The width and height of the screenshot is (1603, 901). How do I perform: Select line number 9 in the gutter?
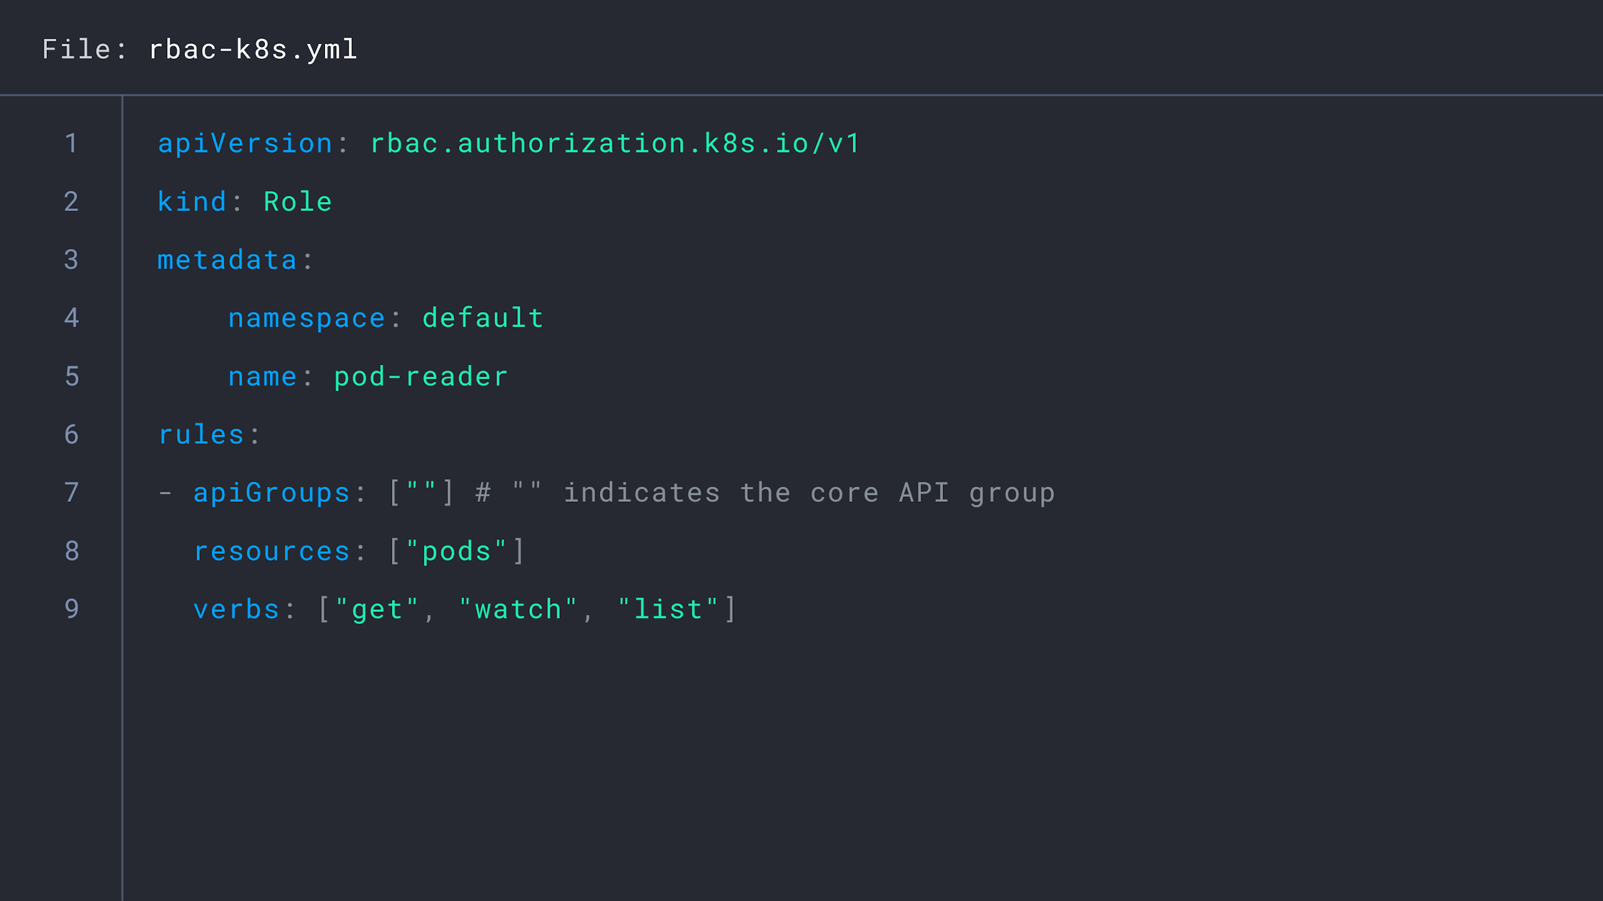click(71, 609)
